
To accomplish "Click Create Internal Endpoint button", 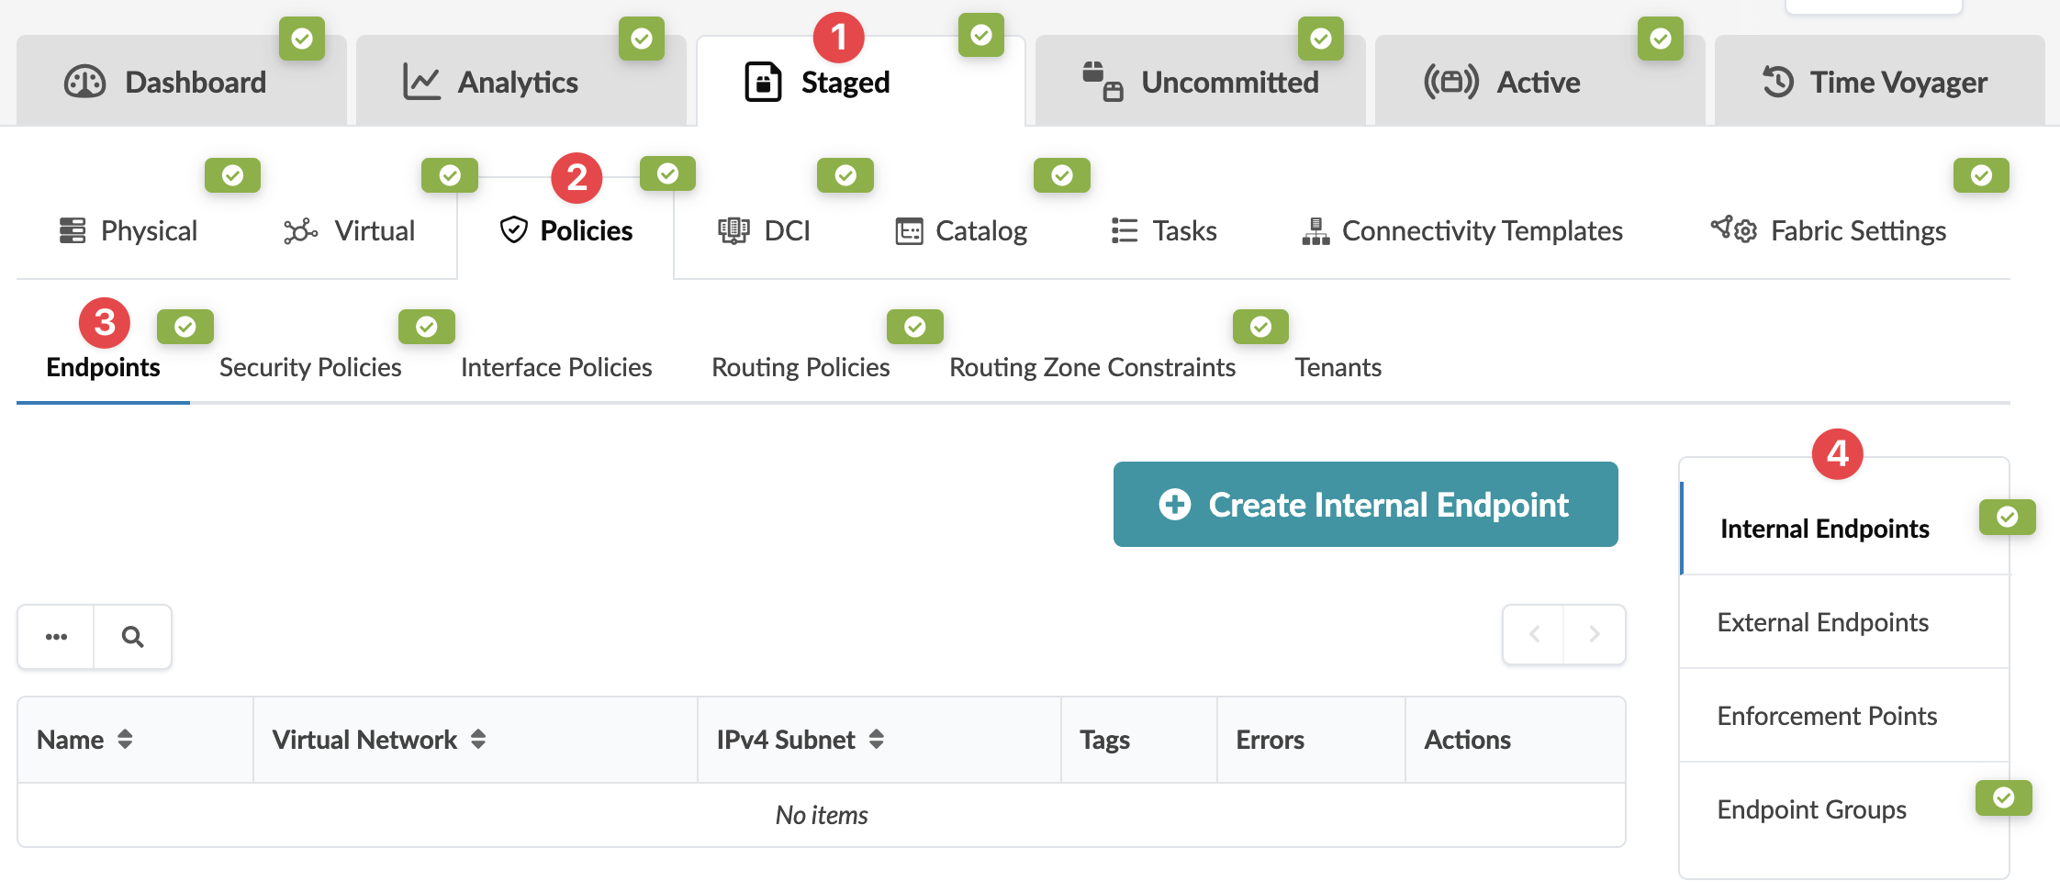I will pyautogui.click(x=1365, y=505).
